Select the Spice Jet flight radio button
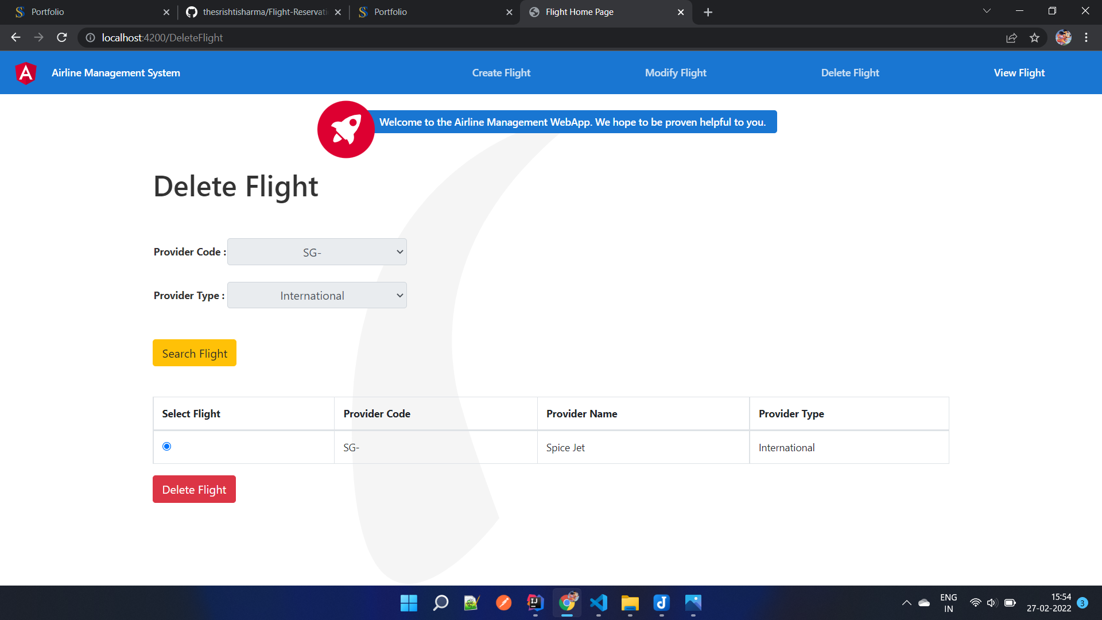This screenshot has width=1102, height=620. click(x=166, y=447)
